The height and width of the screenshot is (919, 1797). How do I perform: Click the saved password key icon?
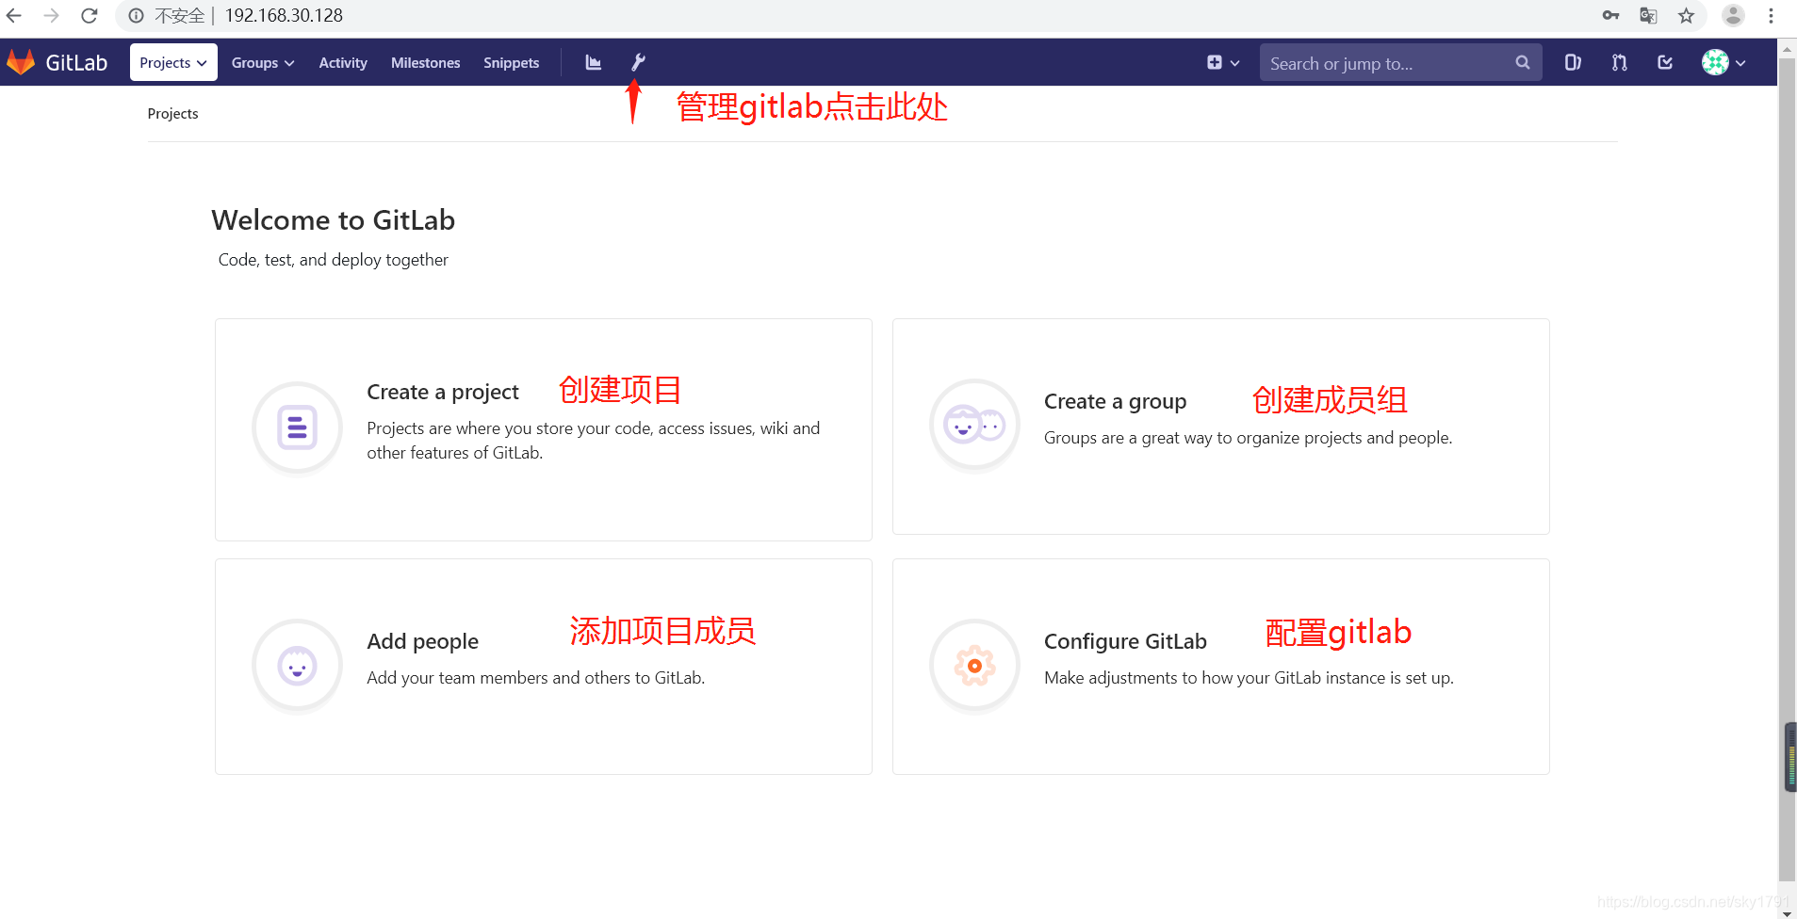click(x=1610, y=15)
